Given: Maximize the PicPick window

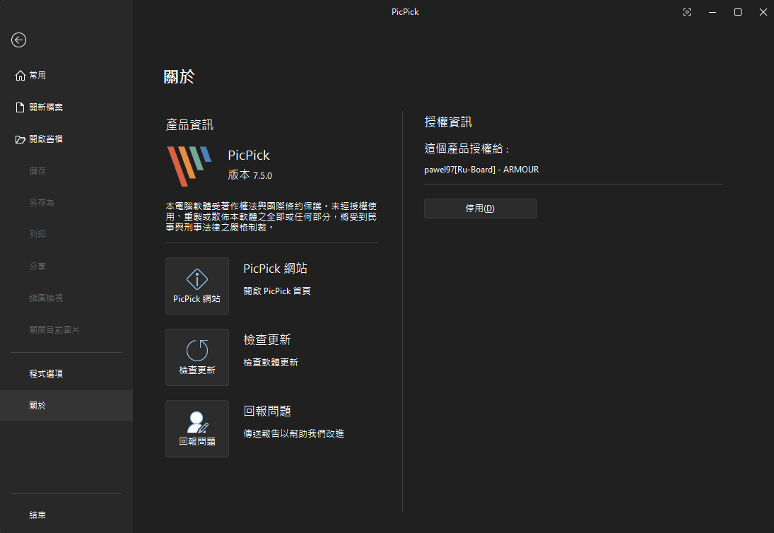Looking at the screenshot, I should (737, 12).
